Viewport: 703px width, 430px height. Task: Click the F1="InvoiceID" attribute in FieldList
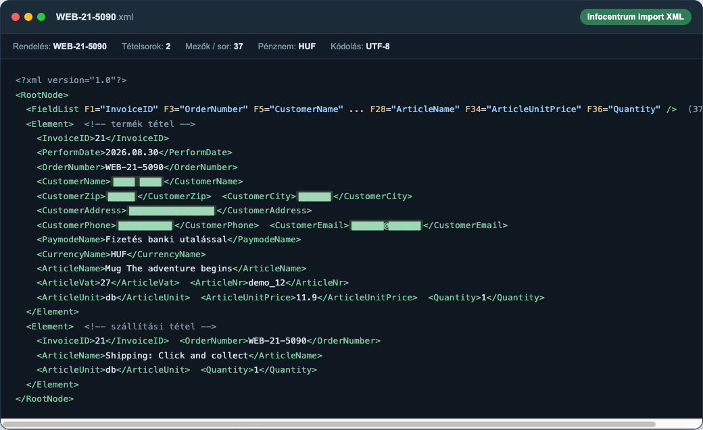[x=121, y=109]
